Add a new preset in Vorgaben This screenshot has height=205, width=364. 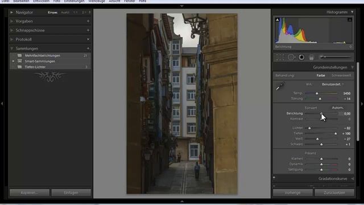88,21
